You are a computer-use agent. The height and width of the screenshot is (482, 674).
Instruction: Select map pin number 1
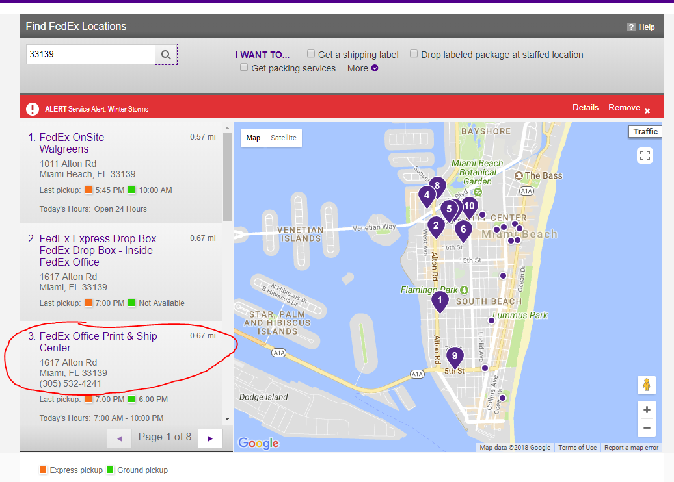440,301
